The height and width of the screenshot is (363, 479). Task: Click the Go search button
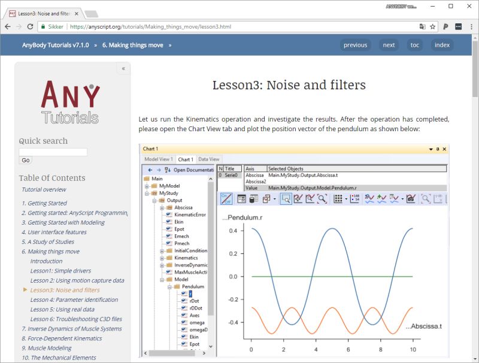(x=26, y=160)
